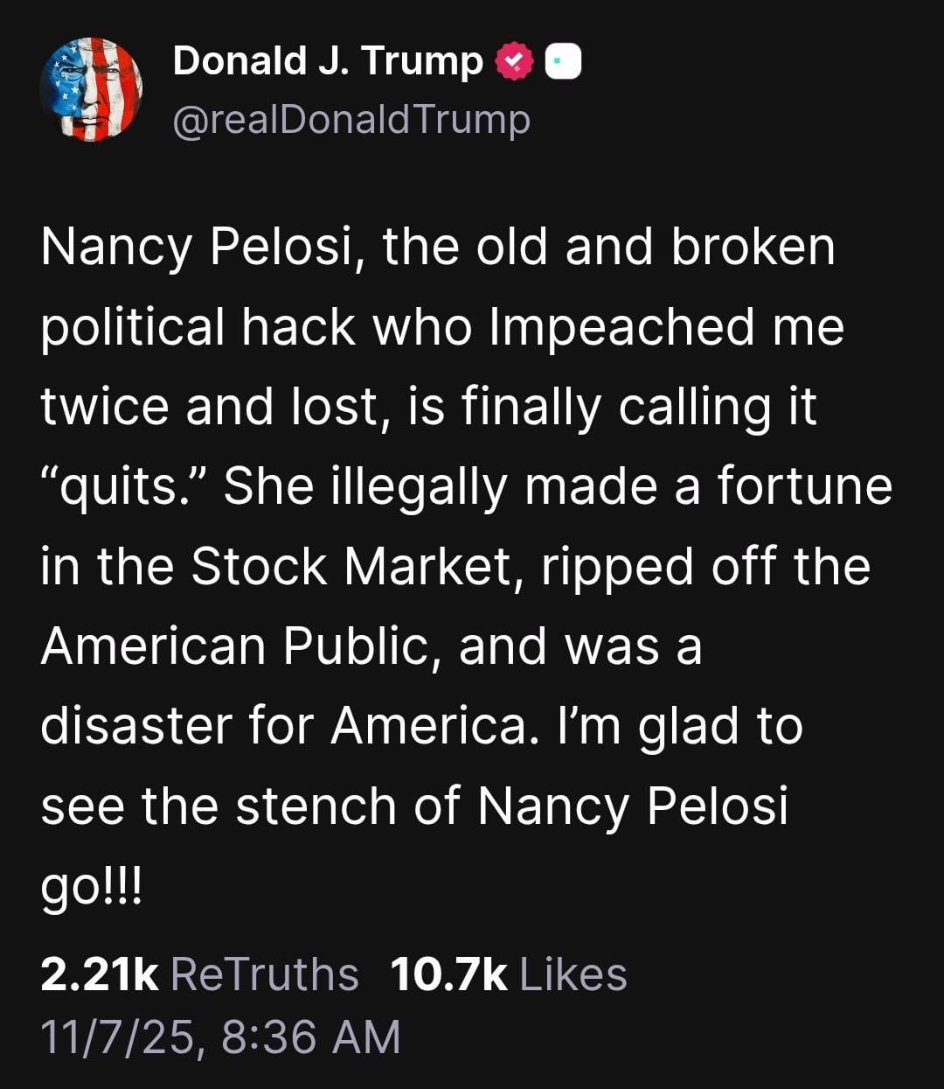944x1089 pixels.
Task: Click the phrase "political hack" in the post
Action: [198, 327]
